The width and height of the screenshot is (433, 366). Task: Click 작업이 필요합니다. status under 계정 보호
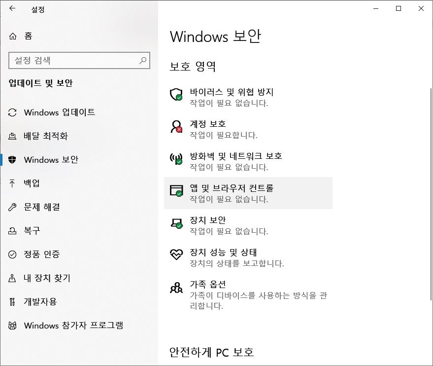click(224, 135)
